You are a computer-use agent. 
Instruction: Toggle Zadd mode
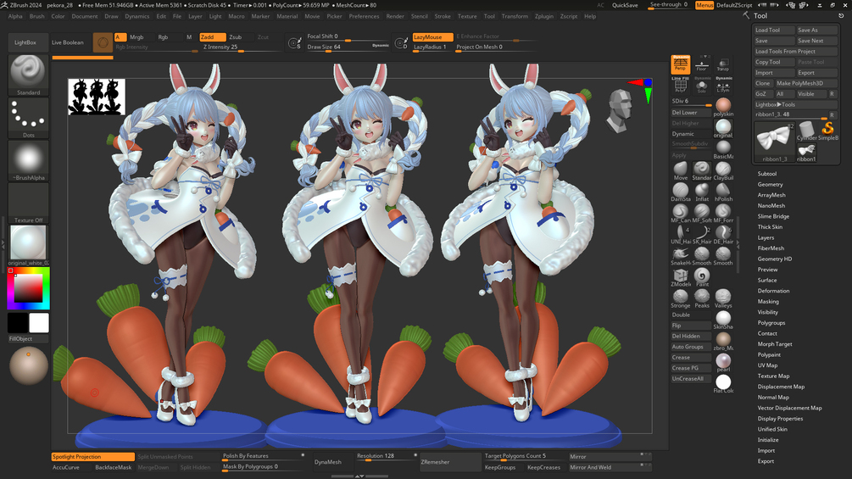[213, 37]
